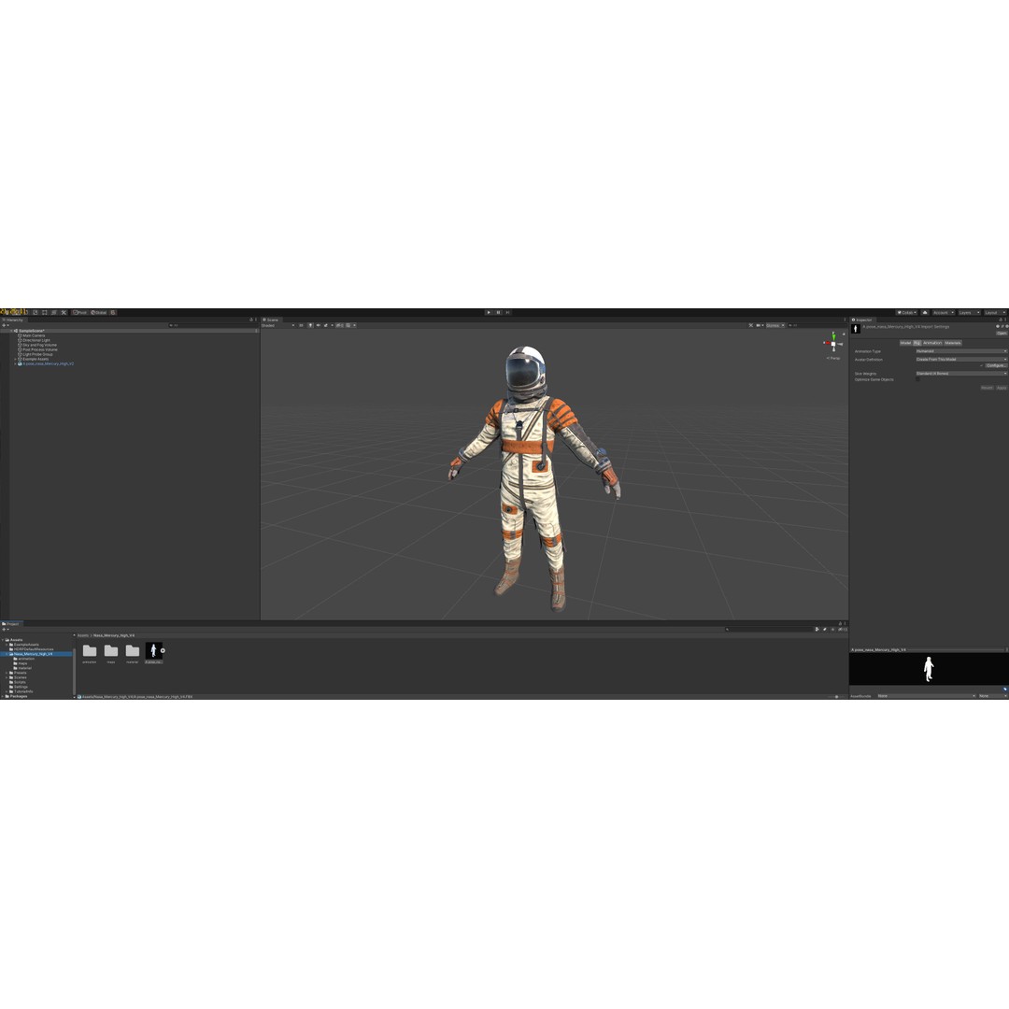The width and height of the screenshot is (1009, 1009).
Task: Expand the Packages tree node
Action: (3, 696)
